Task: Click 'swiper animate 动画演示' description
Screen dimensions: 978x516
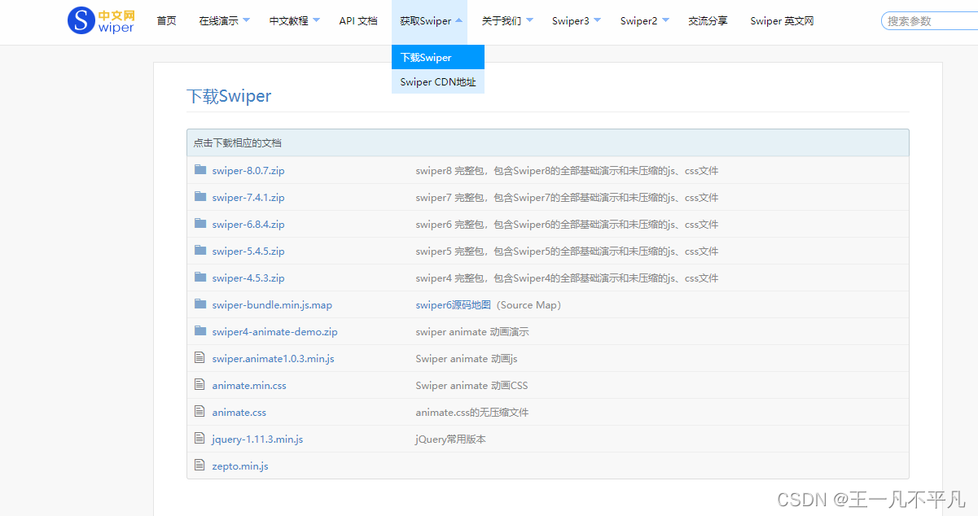Action: [x=472, y=332]
